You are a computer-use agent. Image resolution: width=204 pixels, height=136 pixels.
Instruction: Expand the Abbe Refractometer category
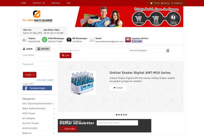coord(38,108)
